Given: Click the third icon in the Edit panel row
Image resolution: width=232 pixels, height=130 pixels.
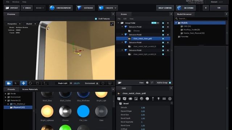Looking at the screenshot, I should coord(130,99).
